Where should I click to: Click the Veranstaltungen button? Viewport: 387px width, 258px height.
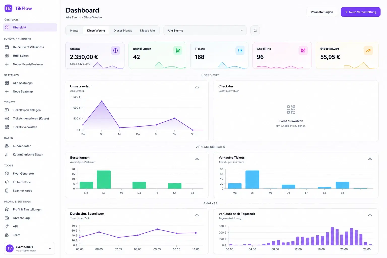322,12
